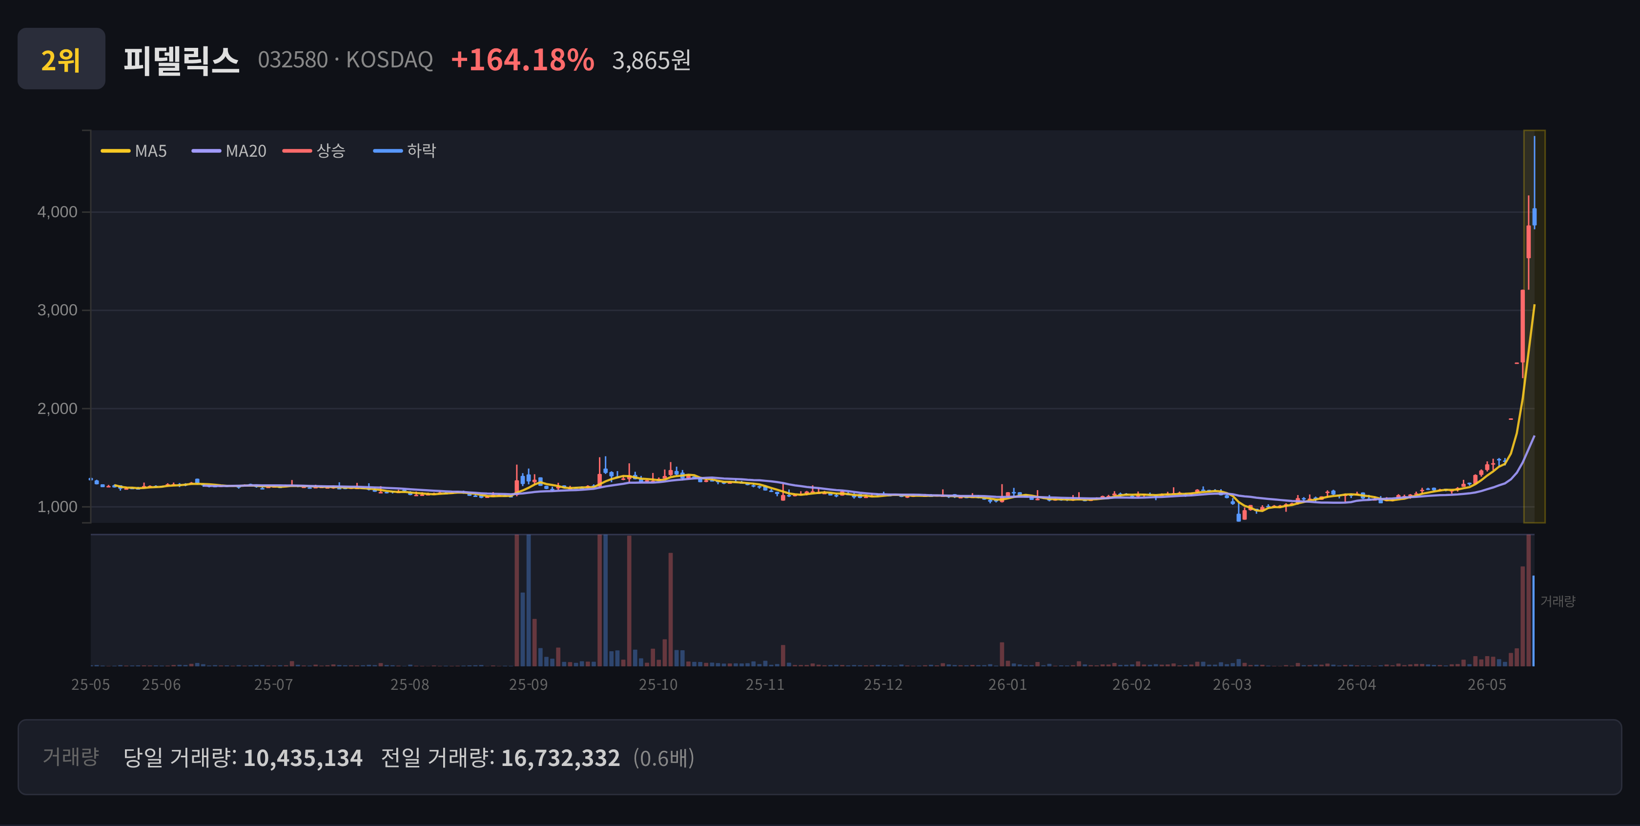Click the 1,000 y-axis label
The height and width of the screenshot is (826, 1640).
[57, 507]
